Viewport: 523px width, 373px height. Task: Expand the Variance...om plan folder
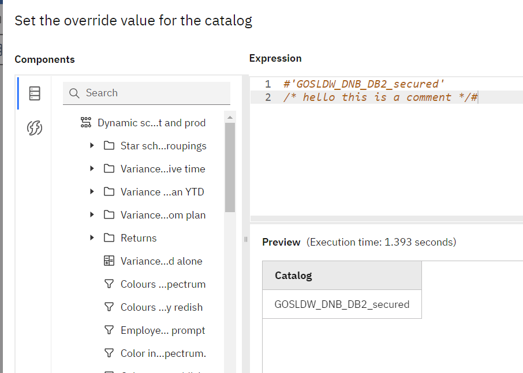point(92,215)
